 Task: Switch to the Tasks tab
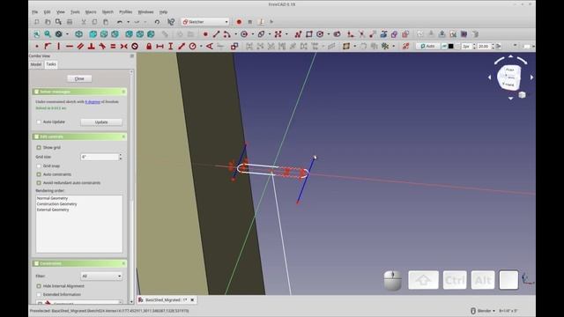pyautogui.click(x=51, y=64)
